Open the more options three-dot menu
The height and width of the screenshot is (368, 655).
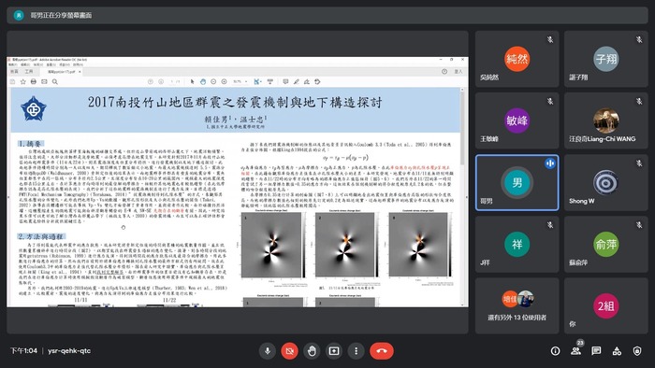pos(356,351)
